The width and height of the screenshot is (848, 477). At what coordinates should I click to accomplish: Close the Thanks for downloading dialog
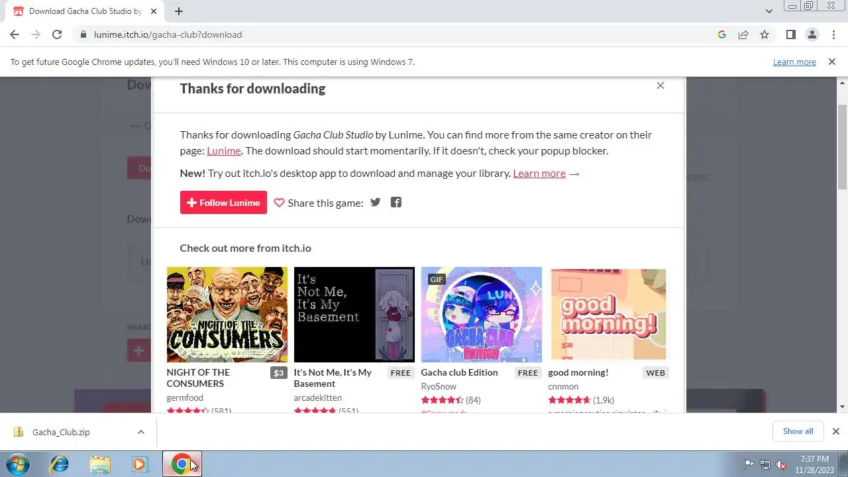pyautogui.click(x=661, y=85)
